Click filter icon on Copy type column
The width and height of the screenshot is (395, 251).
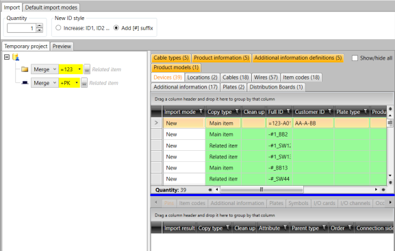click(237, 111)
